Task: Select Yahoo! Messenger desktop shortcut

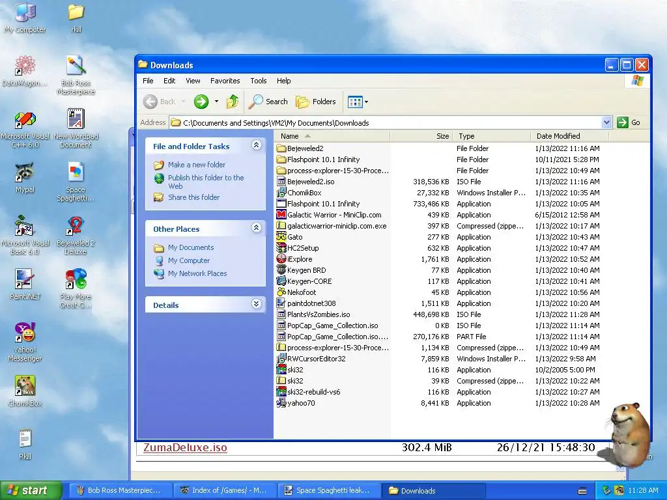Action: [x=25, y=342]
